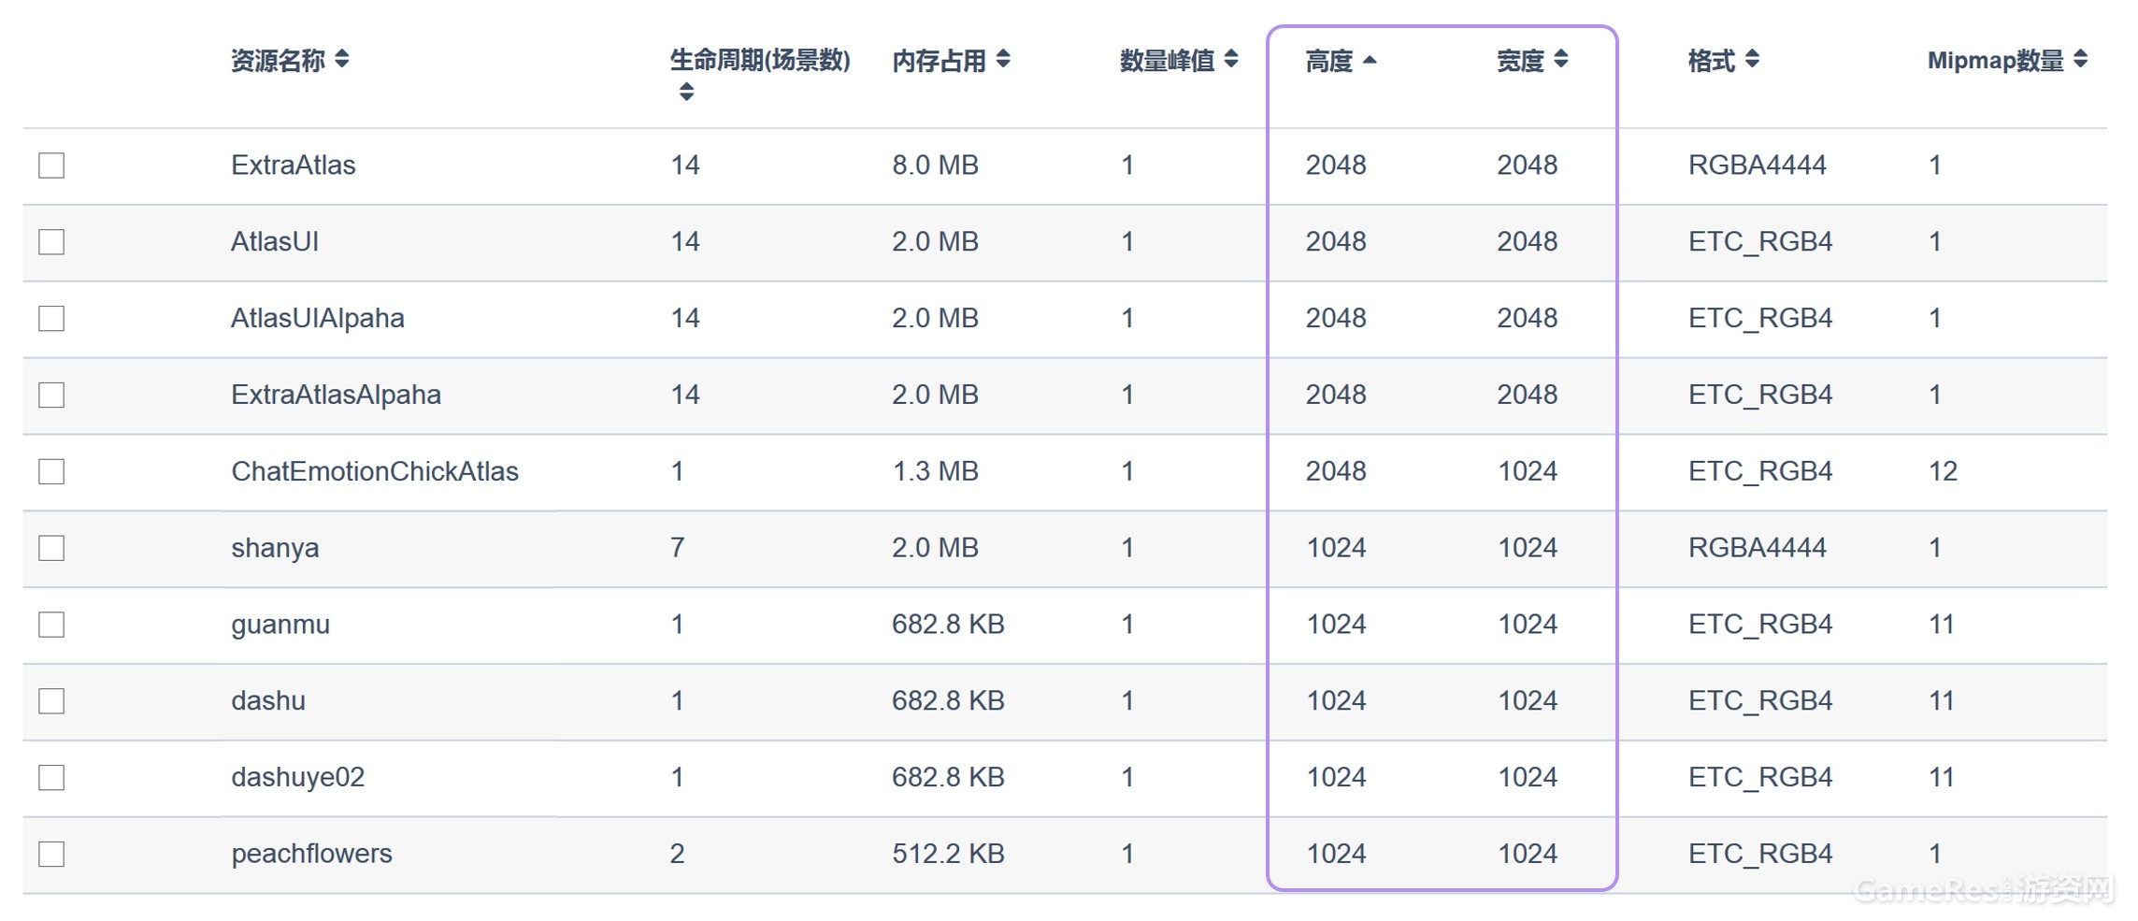Check the AtlasUI row checkbox
Viewport: 2138px width, 921px height.
51,242
